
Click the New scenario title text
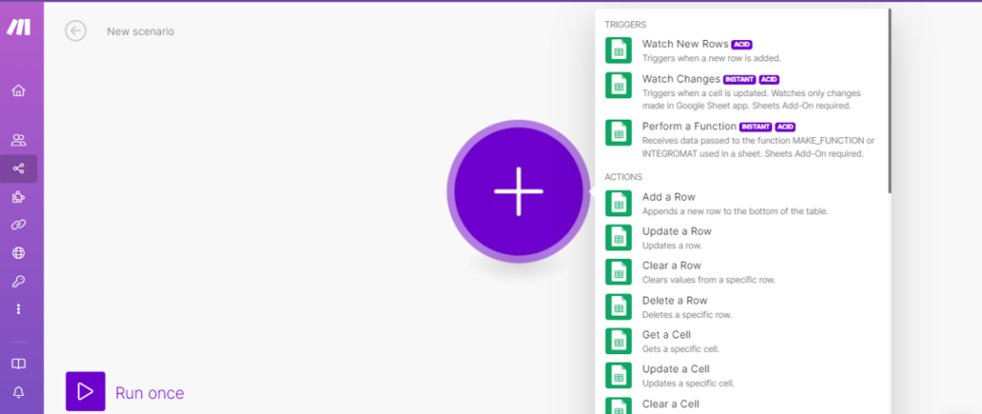coord(140,31)
